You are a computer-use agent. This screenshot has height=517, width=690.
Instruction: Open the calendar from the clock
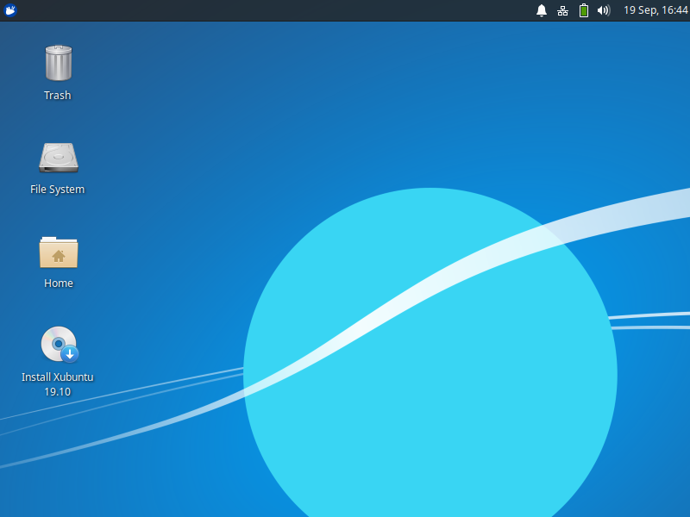coord(655,10)
